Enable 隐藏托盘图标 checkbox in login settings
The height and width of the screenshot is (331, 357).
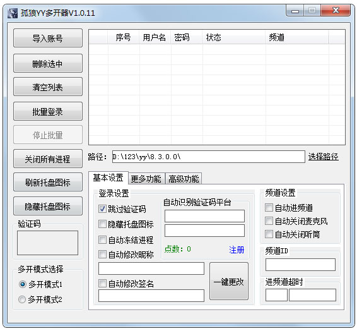pos(102,224)
